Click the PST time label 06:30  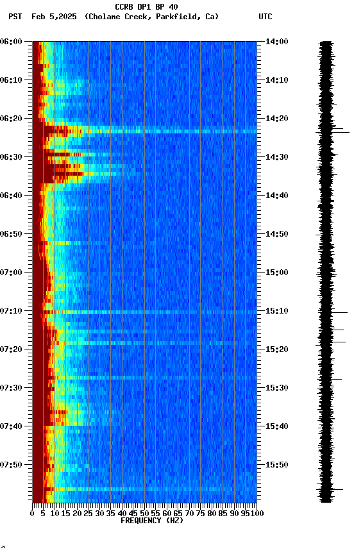click(11, 157)
